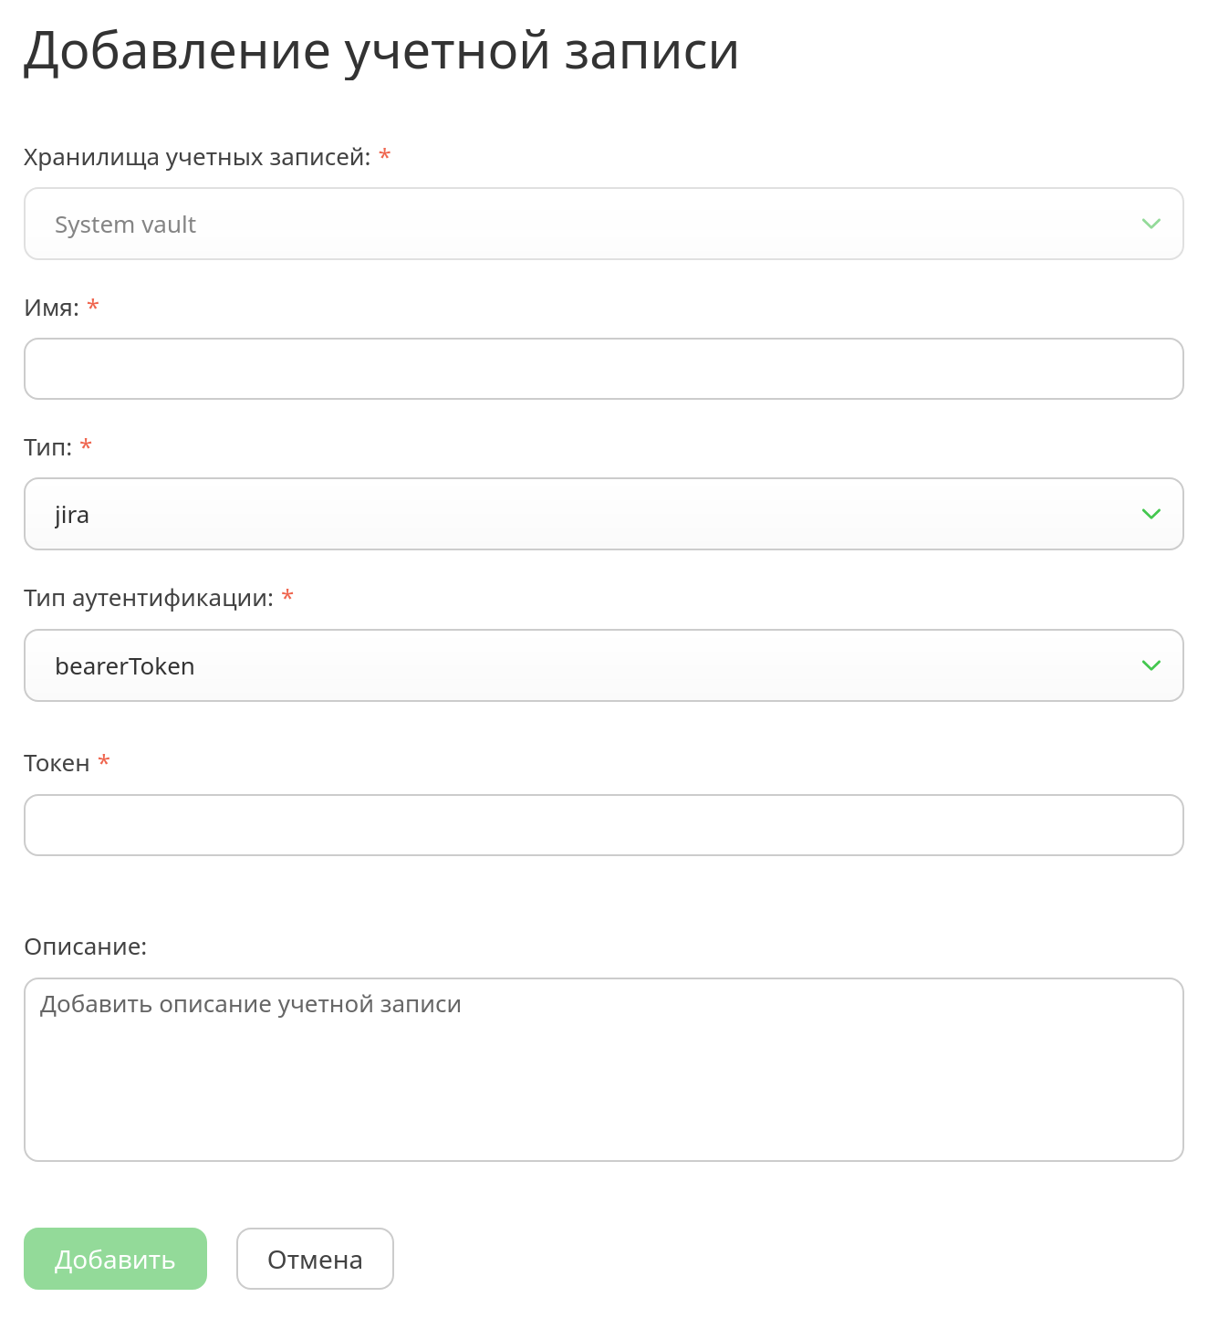Viewport: 1208px width, 1318px height.
Task: Click the red asterisk beside Имя label
Action: (x=93, y=306)
